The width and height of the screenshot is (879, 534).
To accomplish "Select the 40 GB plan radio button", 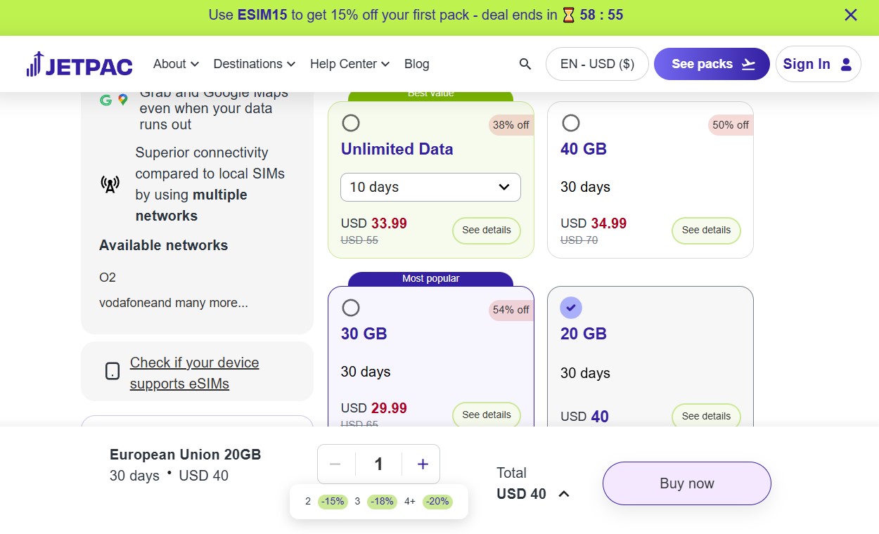I will pos(571,123).
